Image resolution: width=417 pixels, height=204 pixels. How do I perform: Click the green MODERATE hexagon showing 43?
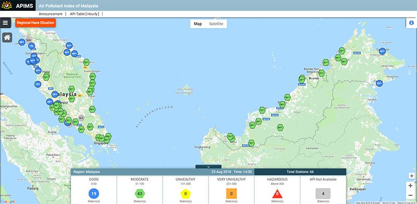140,194
